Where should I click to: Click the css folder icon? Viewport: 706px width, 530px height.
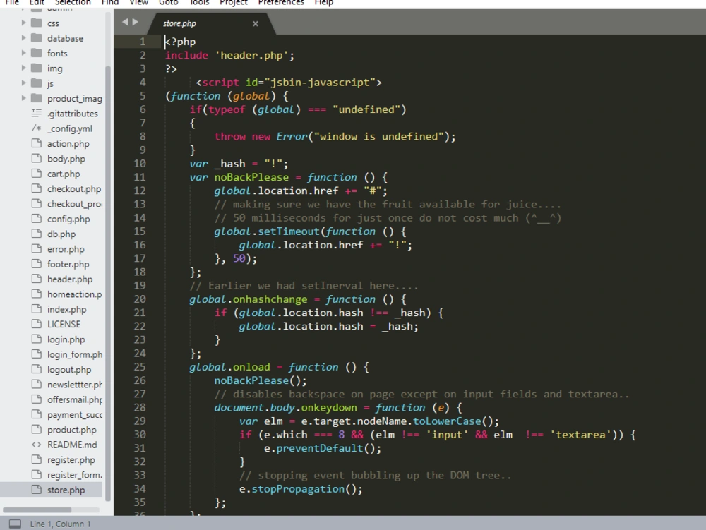(37, 23)
